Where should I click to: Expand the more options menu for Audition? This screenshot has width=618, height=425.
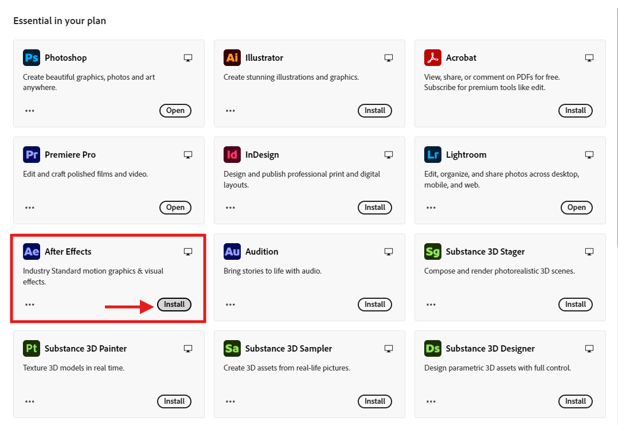pyautogui.click(x=230, y=305)
